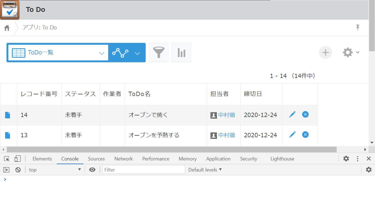375x213 pixels.
Task: Edit record 13 with pencil icon
Action: (x=292, y=135)
